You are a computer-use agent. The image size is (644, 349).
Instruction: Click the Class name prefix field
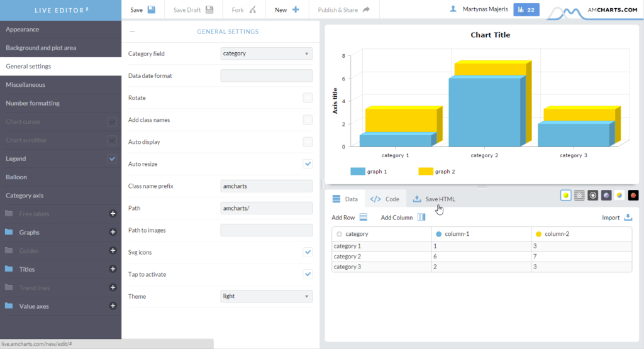(267, 186)
